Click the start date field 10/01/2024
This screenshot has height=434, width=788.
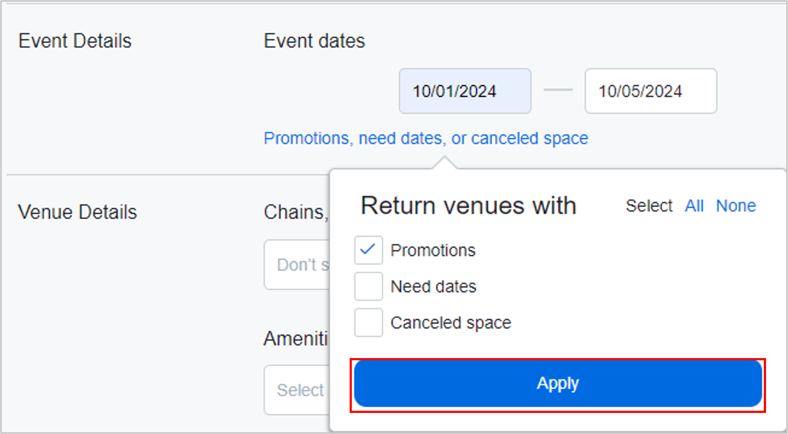pyautogui.click(x=465, y=91)
